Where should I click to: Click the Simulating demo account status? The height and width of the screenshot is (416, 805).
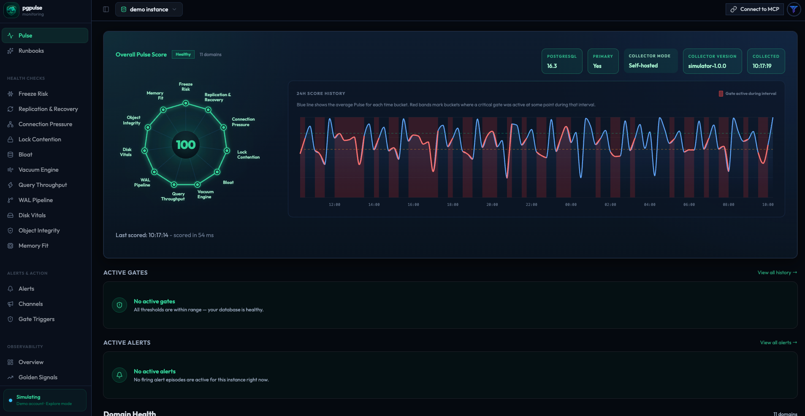coord(45,400)
